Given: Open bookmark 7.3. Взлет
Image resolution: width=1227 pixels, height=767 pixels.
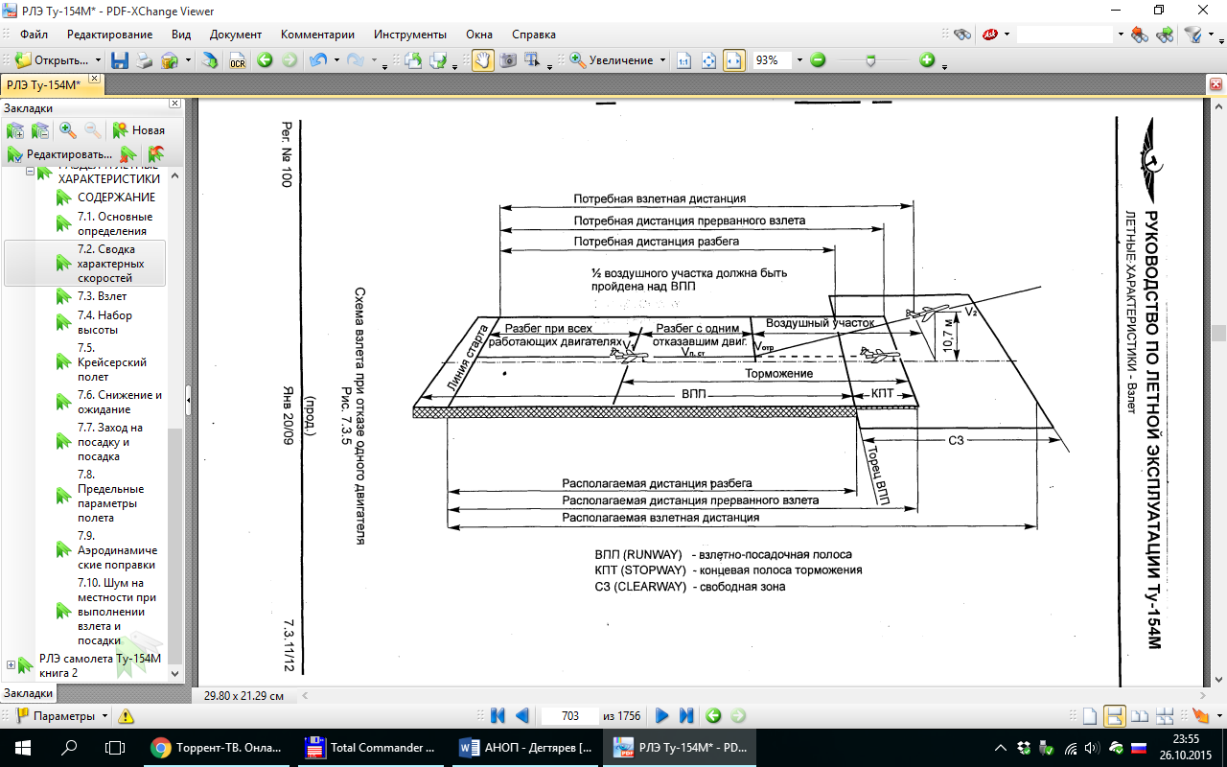Looking at the screenshot, I should (102, 296).
